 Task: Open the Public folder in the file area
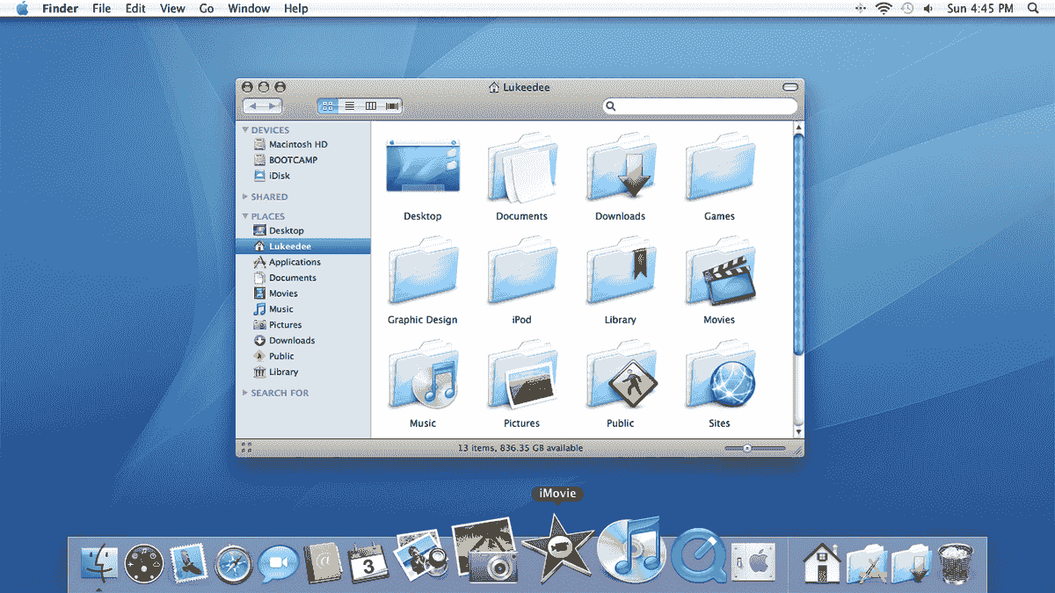pos(620,375)
